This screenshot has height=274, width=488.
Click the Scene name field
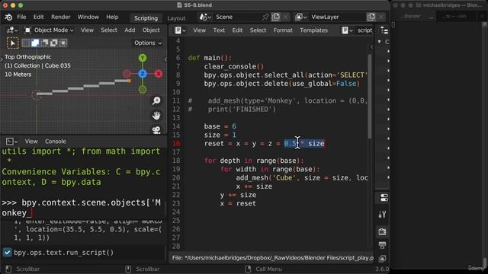click(237, 17)
